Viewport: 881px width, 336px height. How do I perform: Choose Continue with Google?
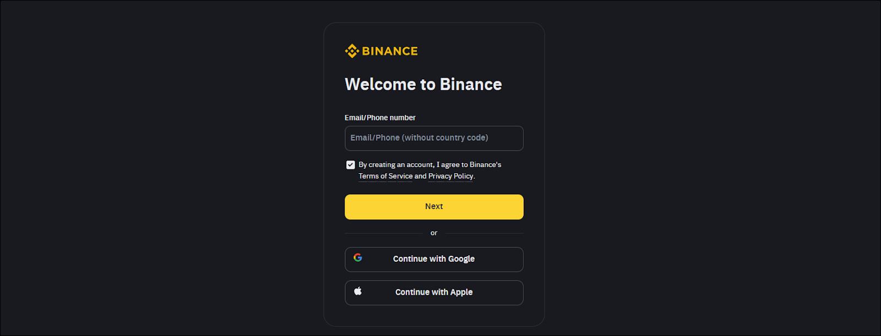[434, 260]
